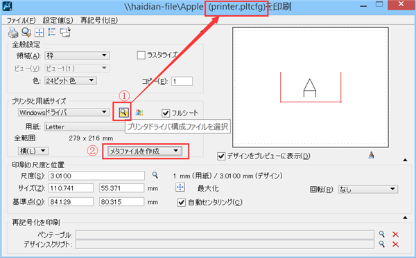Expand the メタファイルを作成 dropdown

point(145,151)
